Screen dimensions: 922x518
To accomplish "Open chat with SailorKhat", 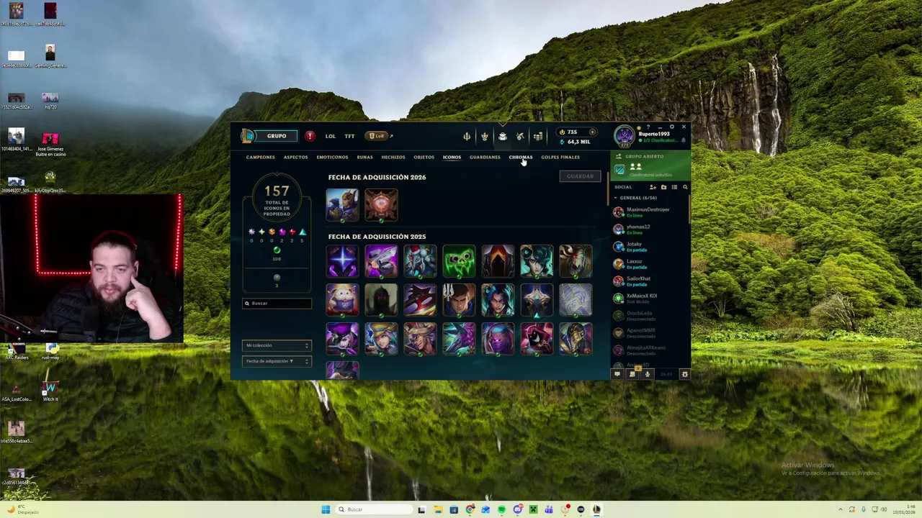I will click(648, 281).
